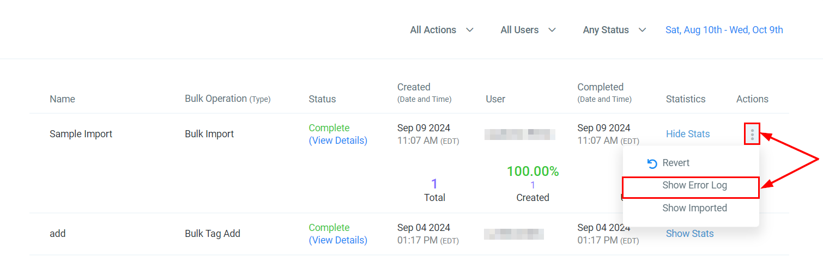Click the 100.00% created percentage
The image size is (823, 256).
532,172
